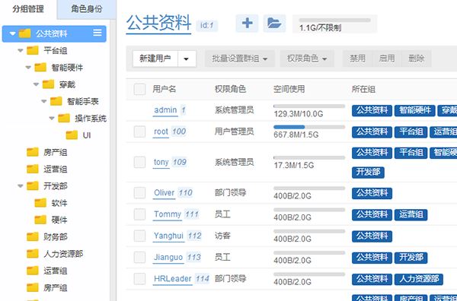Switch to the 角色身份 tab
The image size is (457, 301).
pyautogui.click(x=87, y=9)
